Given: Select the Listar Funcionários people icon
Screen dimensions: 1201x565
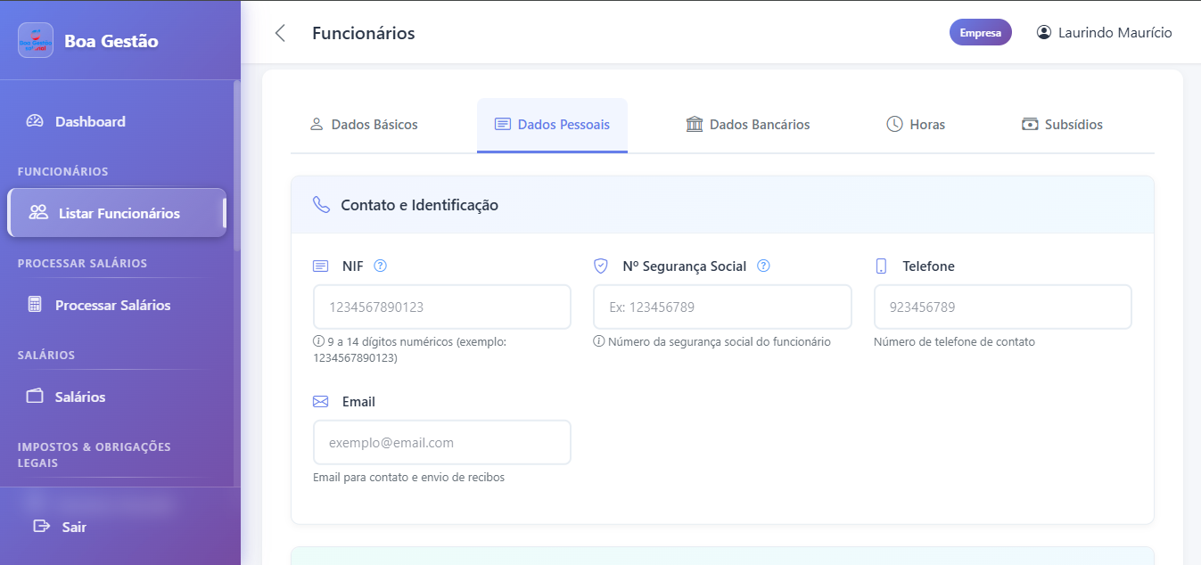Looking at the screenshot, I should tap(37, 213).
